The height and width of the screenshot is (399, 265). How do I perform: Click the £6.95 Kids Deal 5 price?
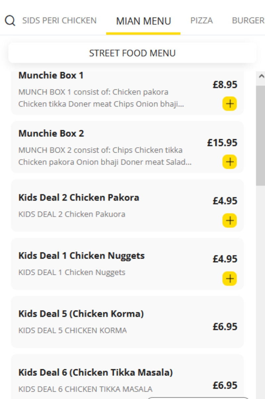pyautogui.click(x=225, y=327)
